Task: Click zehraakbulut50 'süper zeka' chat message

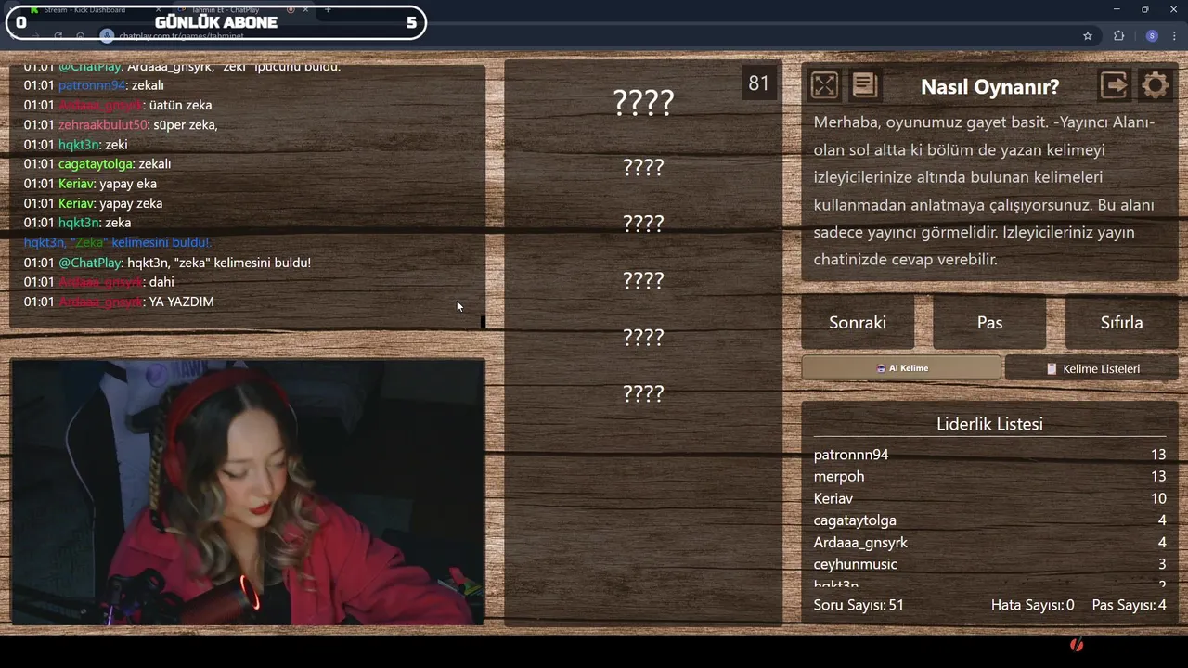Action: click(121, 124)
